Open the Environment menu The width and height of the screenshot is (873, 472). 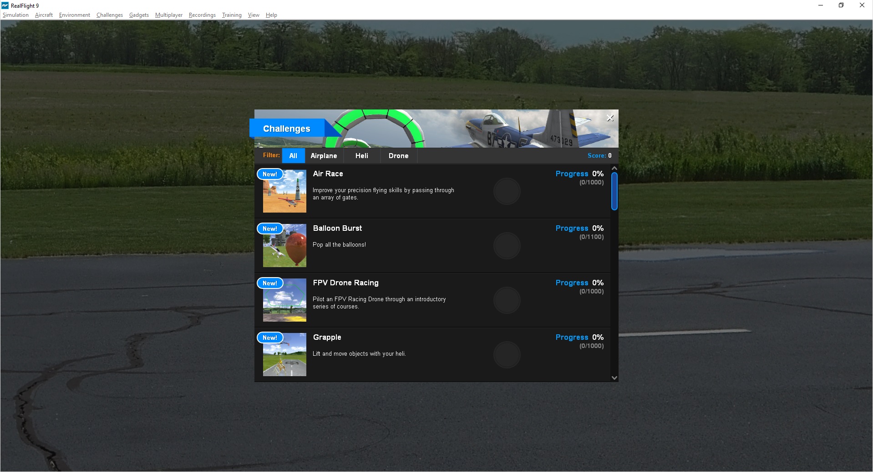tap(74, 15)
